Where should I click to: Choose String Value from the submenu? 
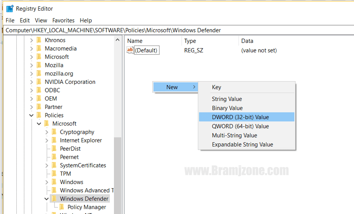click(x=247, y=99)
